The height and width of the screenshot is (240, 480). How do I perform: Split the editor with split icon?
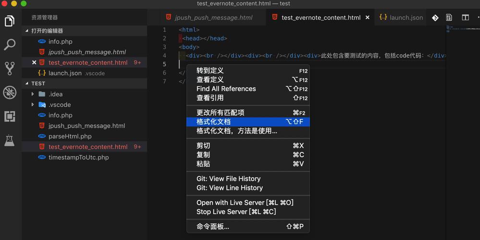click(x=465, y=18)
